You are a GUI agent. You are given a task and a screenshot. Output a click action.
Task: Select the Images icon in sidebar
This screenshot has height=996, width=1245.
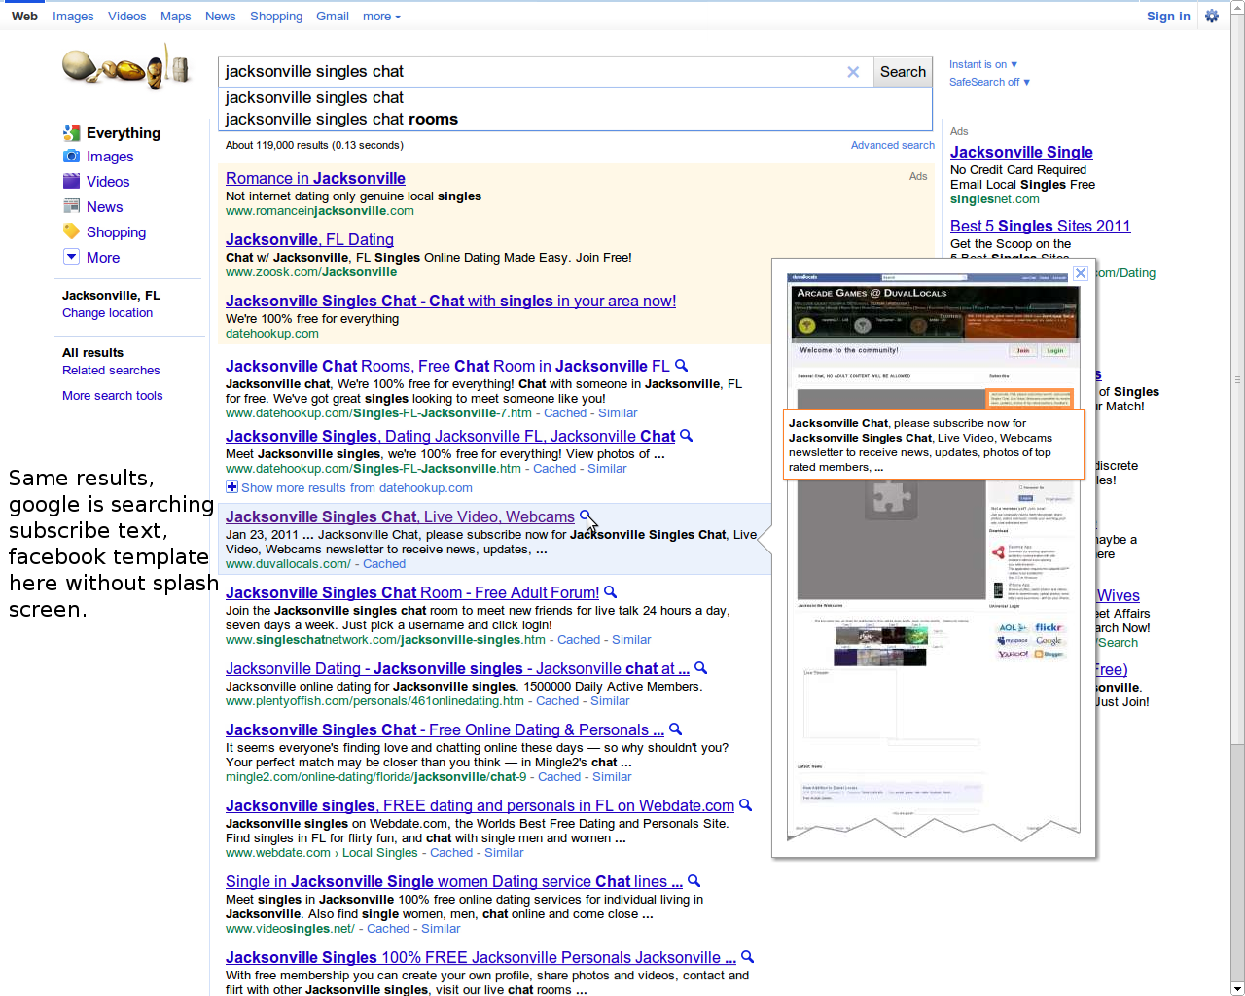71,157
